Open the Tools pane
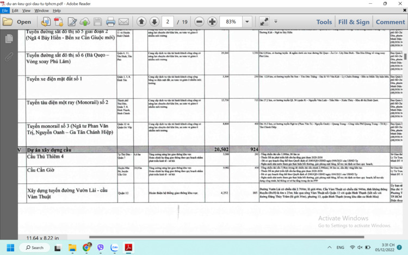Image resolution: width=408 pixels, height=255 pixels. coord(324,22)
